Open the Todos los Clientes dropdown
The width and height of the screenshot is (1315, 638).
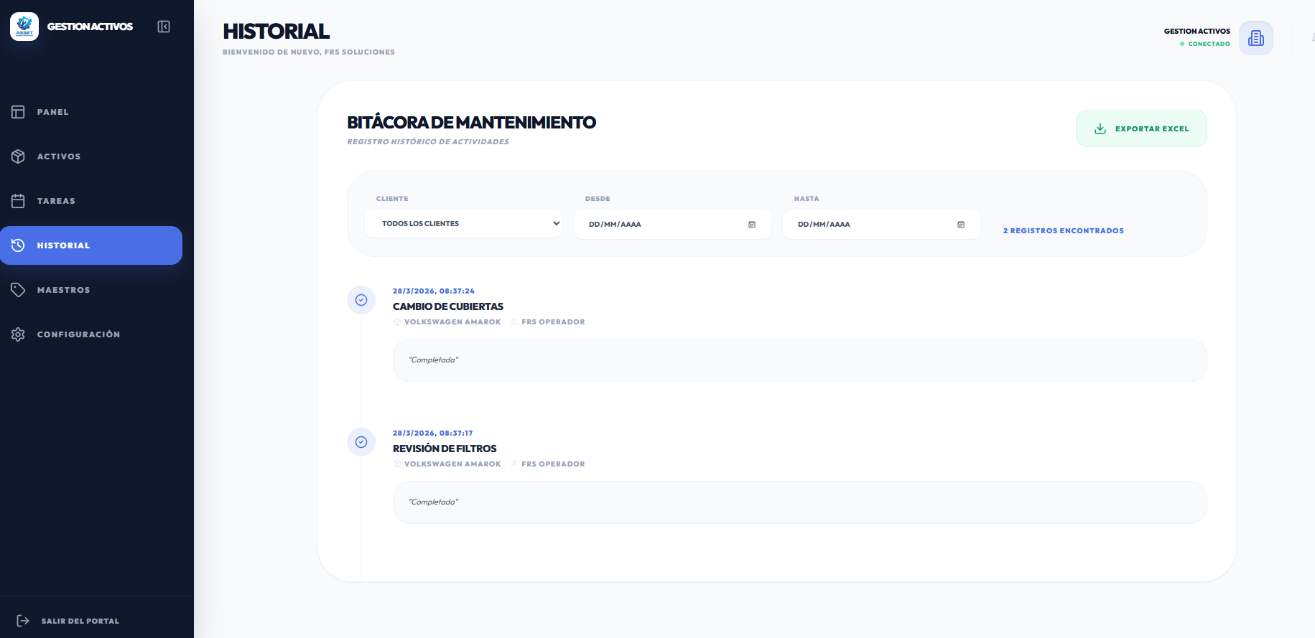463,224
